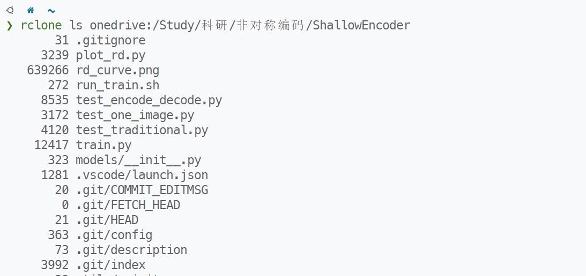Click the tilde directory indicator
The image size is (586, 276).
click(x=51, y=11)
